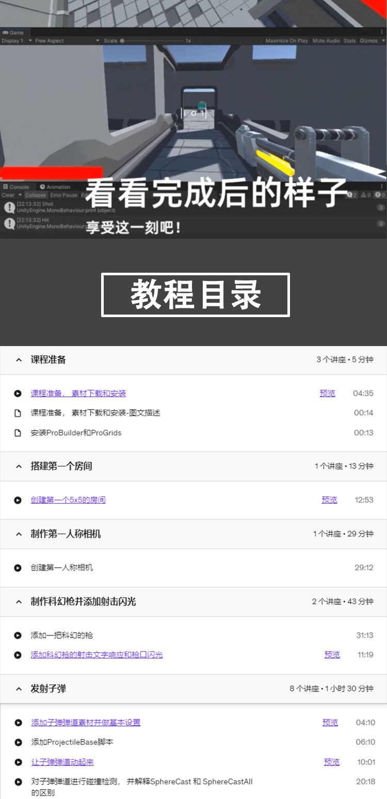This screenshot has height=799, width=387.
Task: Click lecture title 添加一把科幻的枪
Action: coord(62,635)
